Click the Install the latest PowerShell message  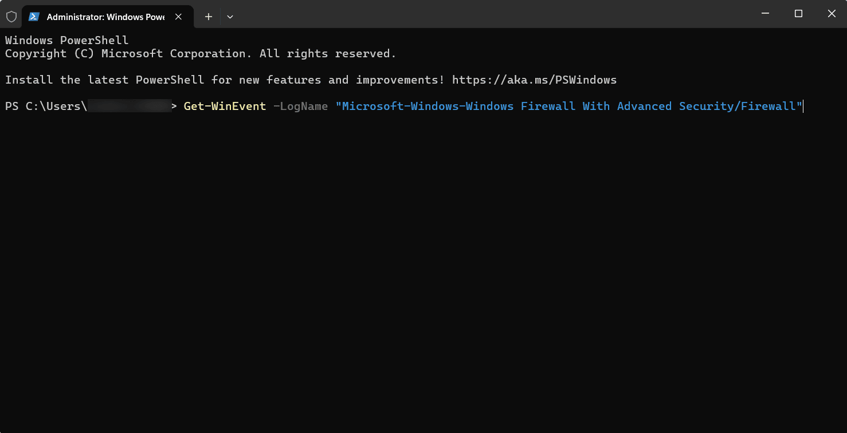[223, 80]
